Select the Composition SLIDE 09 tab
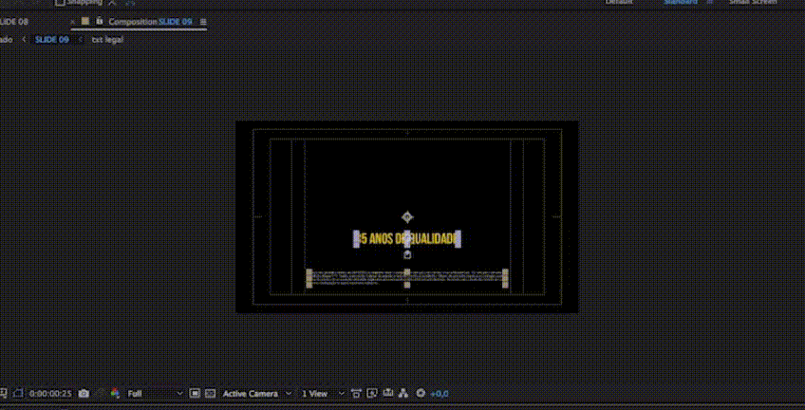The image size is (805, 410). (152, 21)
